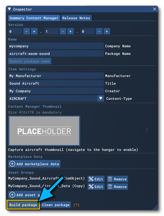Decrease the minor version number
Screen dimensions: 164x216
click(63, 32)
